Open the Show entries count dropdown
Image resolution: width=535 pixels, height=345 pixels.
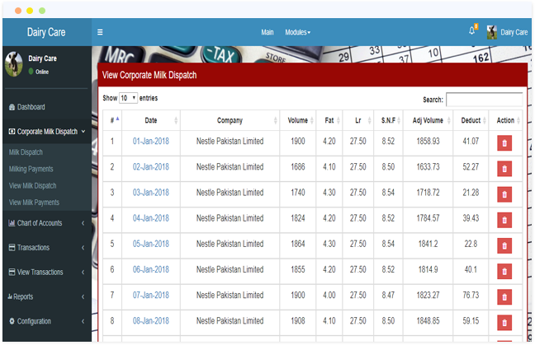point(128,98)
